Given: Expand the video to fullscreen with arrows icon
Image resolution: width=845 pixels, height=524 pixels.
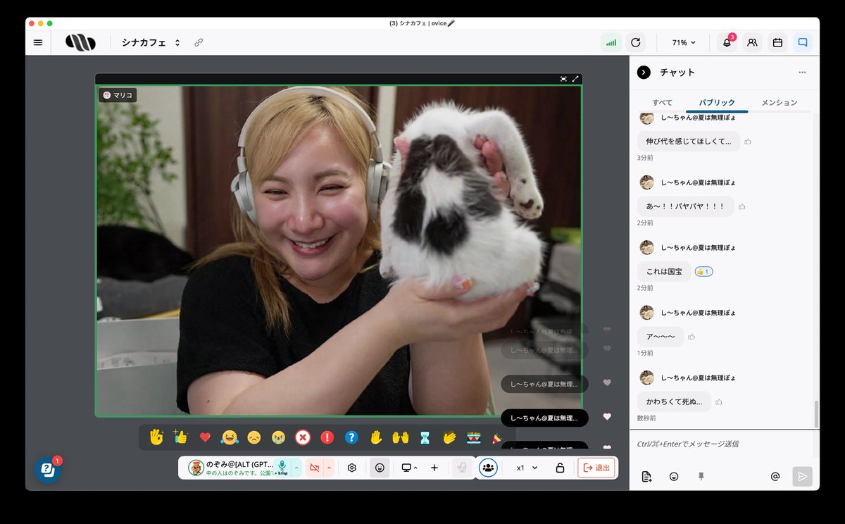Looking at the screenshot, I should click(575, 79).
